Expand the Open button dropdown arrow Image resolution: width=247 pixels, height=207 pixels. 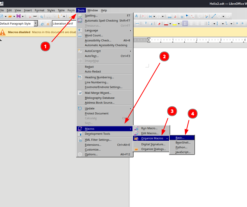pyautogui.click(x=14, y=16)
